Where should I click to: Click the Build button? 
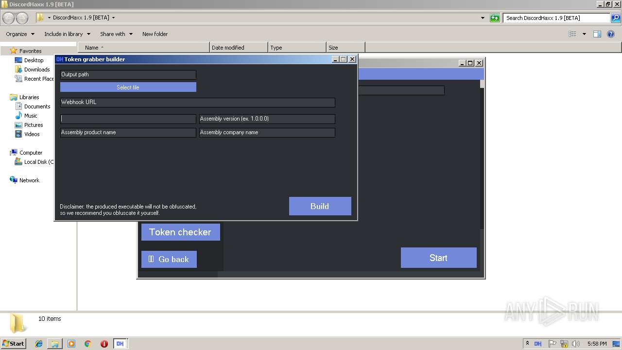tap(320, 206)
